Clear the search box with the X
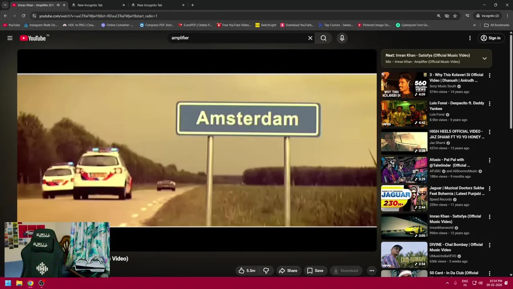 point(310,38)
